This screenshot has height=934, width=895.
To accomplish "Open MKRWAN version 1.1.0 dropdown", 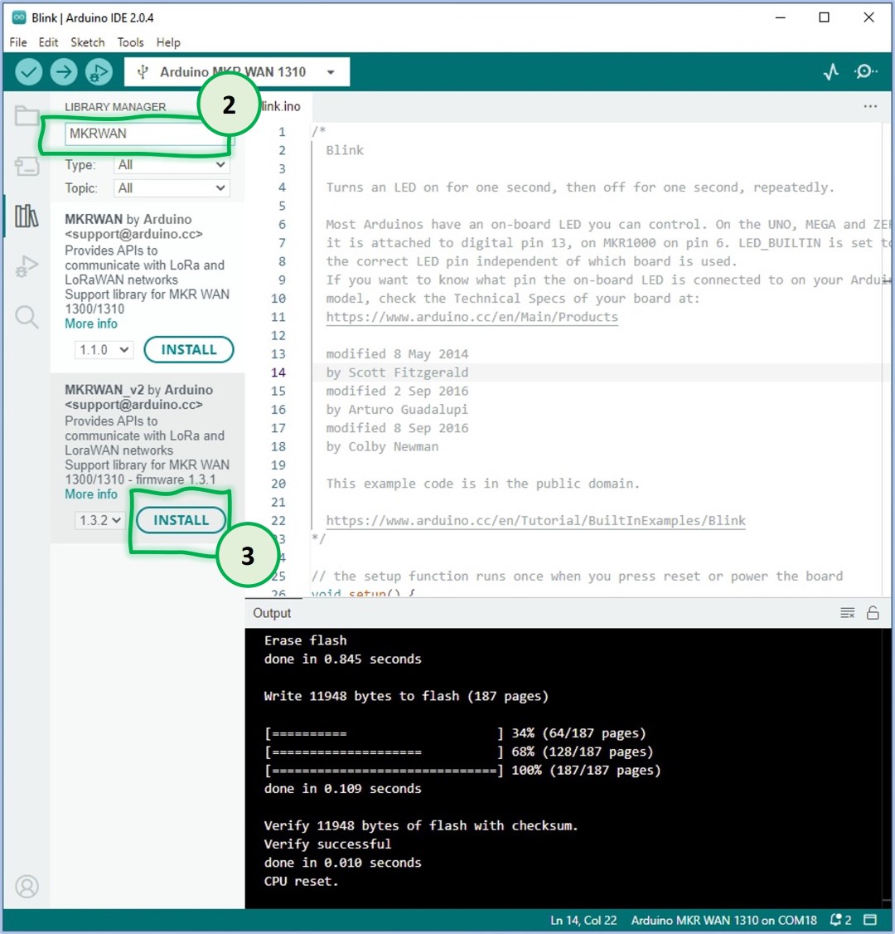I will pos(104,350).
